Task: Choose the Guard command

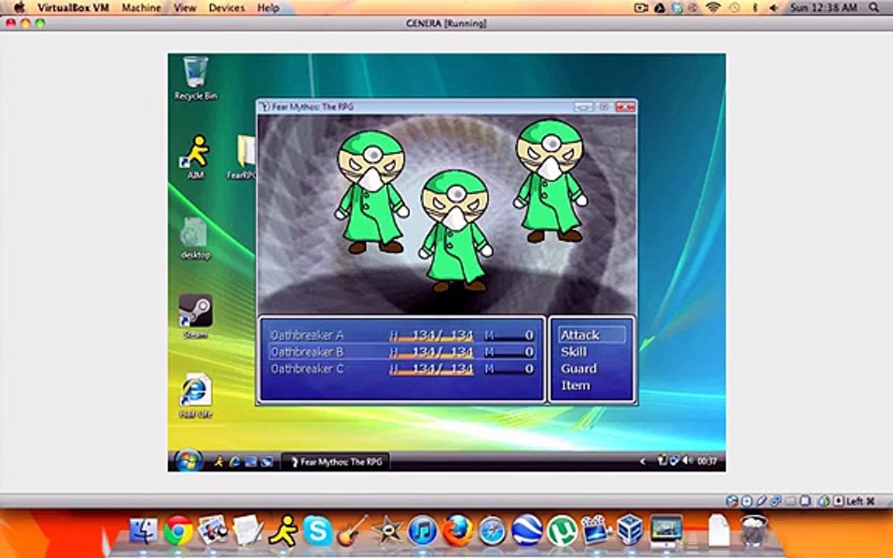Action: pos(578,368)
